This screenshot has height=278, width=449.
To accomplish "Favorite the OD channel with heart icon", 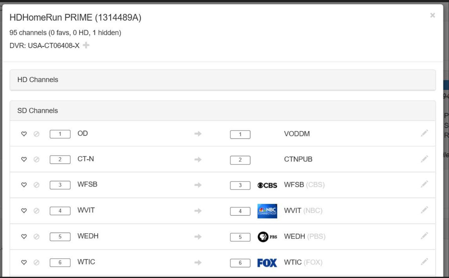I will [24, 134].
